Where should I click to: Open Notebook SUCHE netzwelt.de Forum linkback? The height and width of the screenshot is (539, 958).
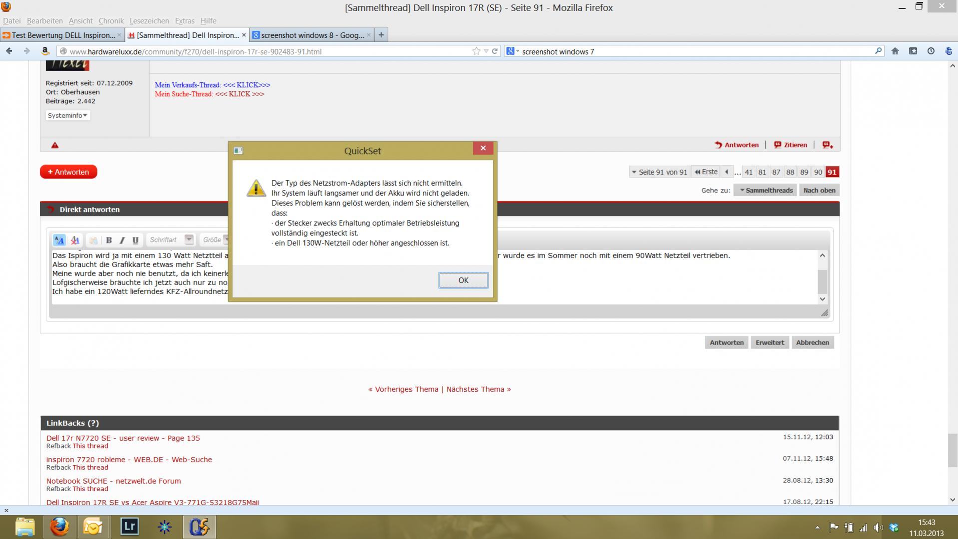(113, 481)
